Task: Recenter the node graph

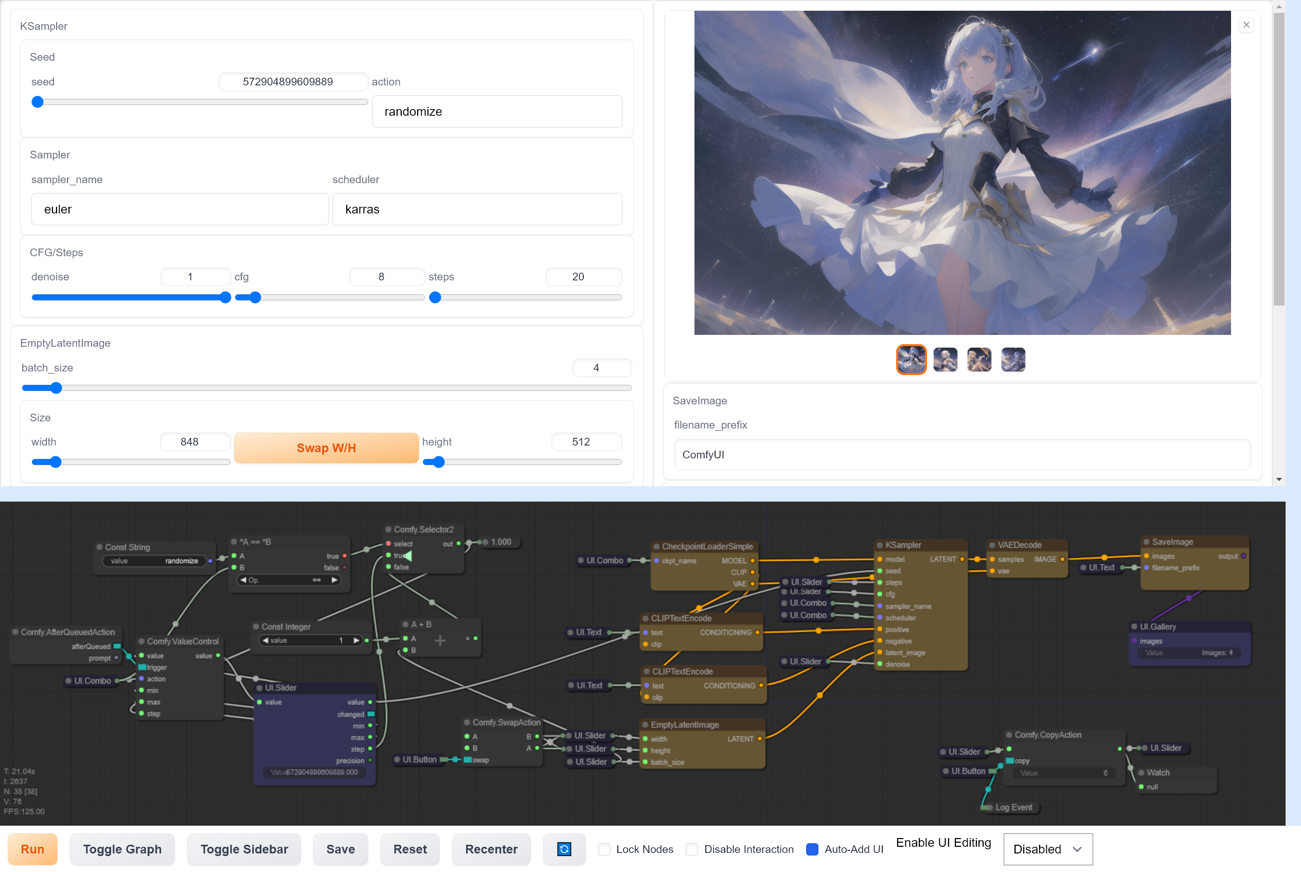Action: (x=491, y=849)
